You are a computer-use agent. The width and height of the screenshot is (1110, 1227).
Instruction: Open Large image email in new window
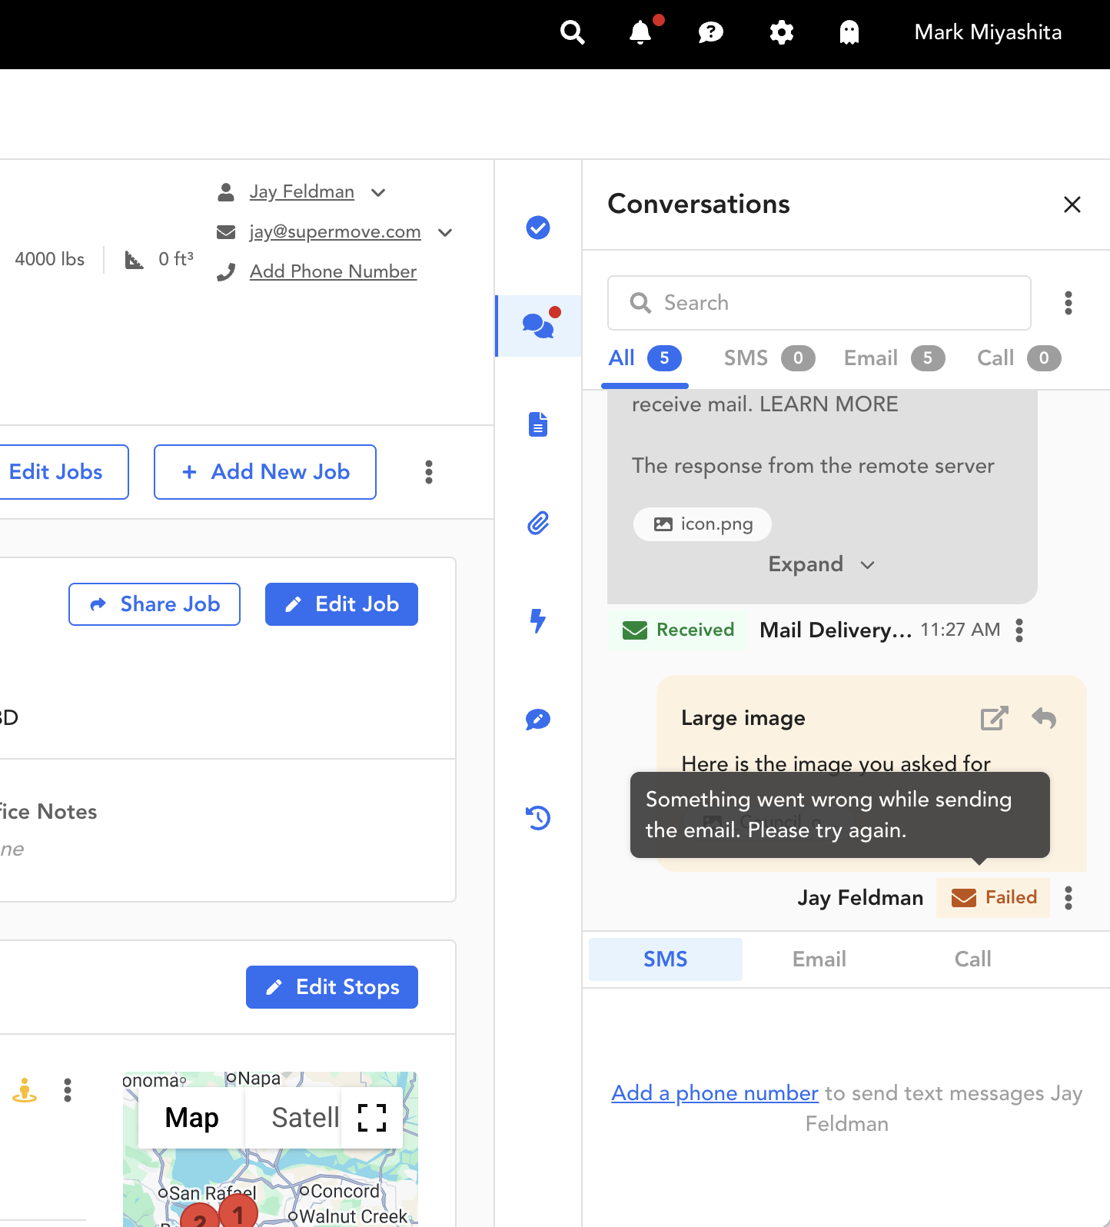(x=993, y=718)
